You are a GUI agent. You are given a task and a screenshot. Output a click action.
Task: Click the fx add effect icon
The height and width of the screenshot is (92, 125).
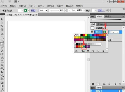(104, 84)
